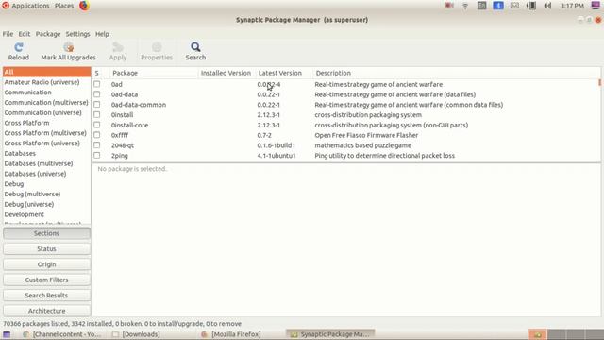Sort by Latest Version column header
This screenshot has height=340, width=604.
280,73
